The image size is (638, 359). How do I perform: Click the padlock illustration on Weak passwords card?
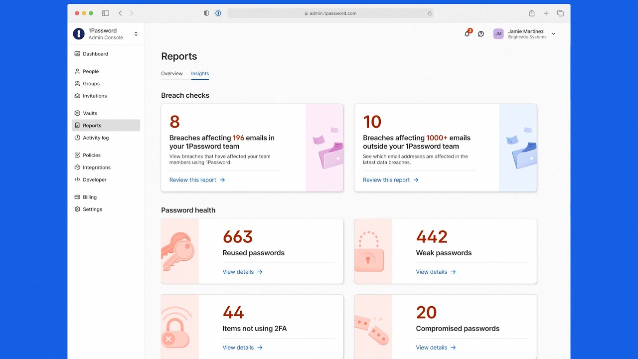pos(369,251)
